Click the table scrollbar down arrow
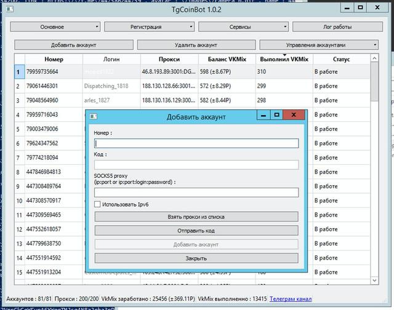The image size is (394, 310). 374,280
